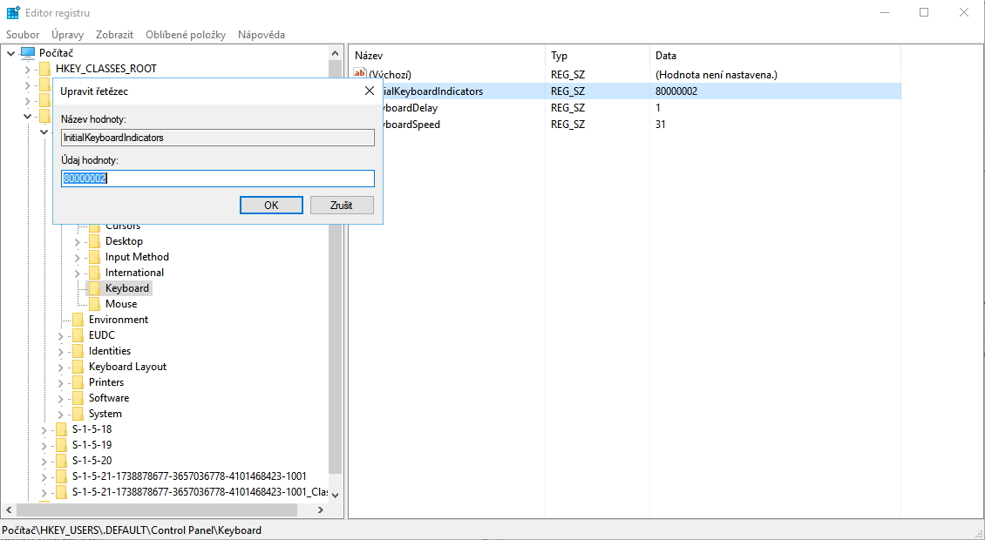Expand the International key chevron

(78, 273)
